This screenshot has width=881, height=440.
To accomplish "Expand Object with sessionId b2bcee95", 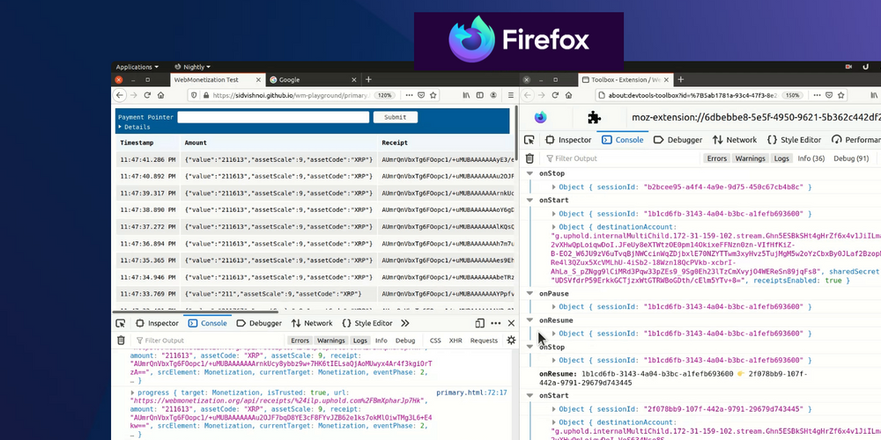I will [x=554, y=187].
